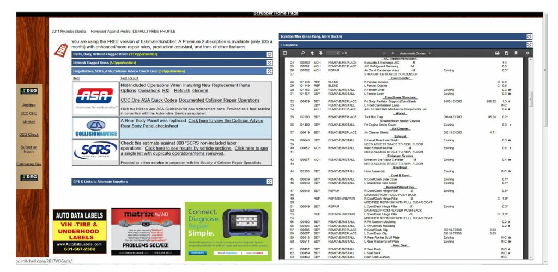Image resolution: width=558 pixels, height=272 pixels.
Task: Go to next PDF page arrow
Action: 320,53
